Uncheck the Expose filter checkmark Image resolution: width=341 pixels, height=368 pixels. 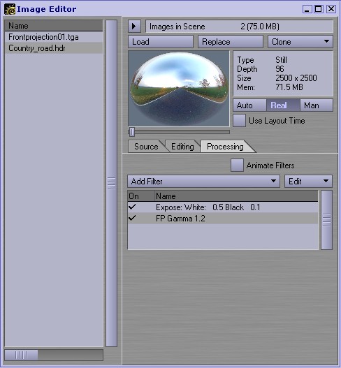pyautogui.click(x=132, y=207)
